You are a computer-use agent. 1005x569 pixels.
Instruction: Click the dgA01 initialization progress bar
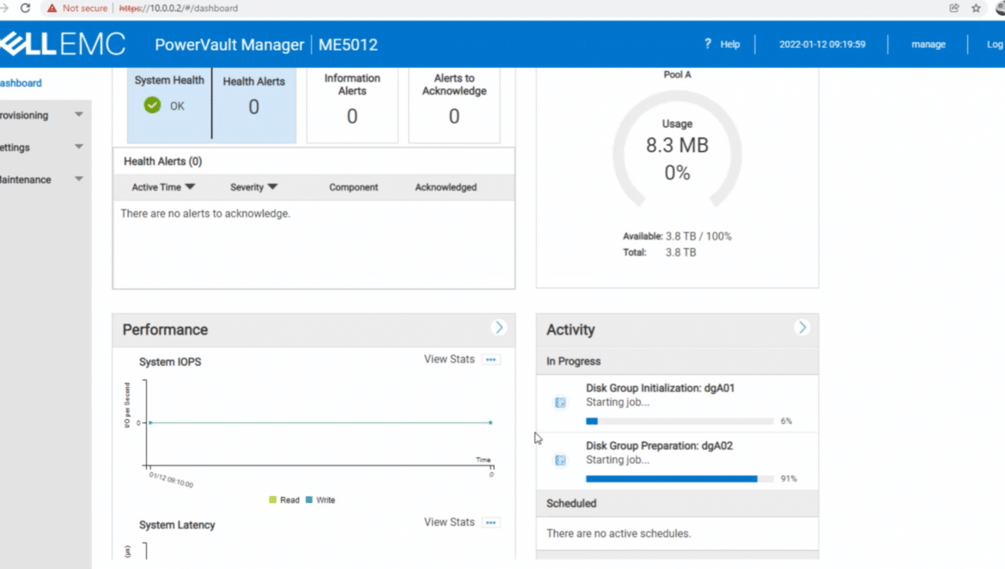coord(679,421)
